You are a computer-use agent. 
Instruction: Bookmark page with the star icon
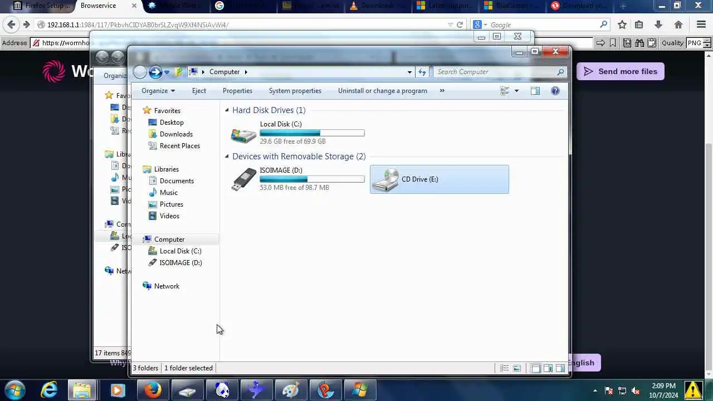tap(622, 25)
